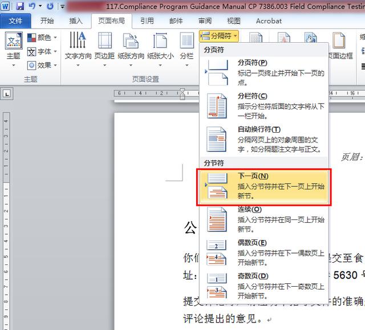Select 下一页(N) section break option
This screenshot has height=330, width=365.
264,187
